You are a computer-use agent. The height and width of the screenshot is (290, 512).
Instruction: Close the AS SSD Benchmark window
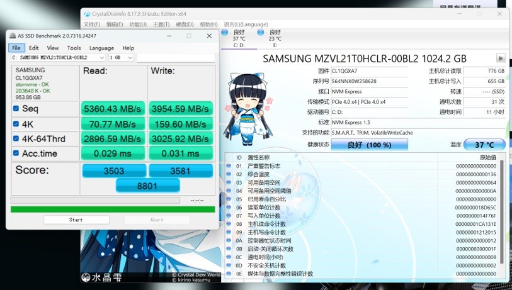click(209, 36)
